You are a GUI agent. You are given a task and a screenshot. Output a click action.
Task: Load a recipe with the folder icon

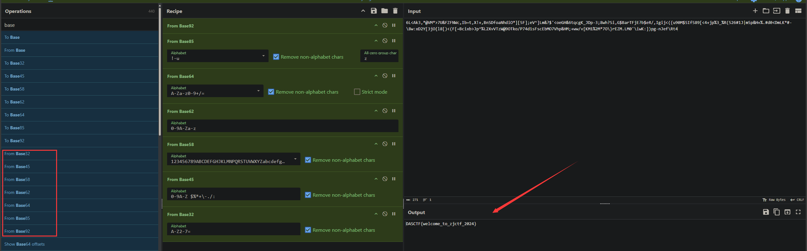(384, 11)
